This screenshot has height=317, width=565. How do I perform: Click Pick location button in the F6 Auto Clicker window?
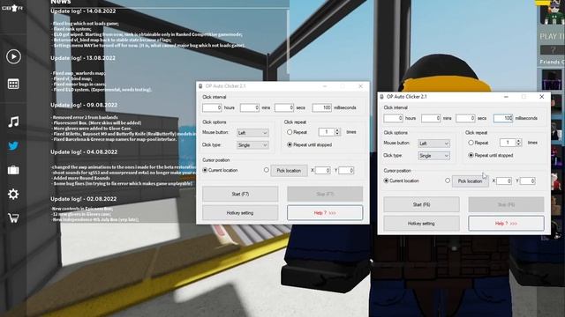471,181
